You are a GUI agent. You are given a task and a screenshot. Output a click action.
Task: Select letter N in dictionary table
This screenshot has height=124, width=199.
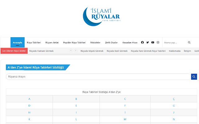(x=174, y=119)
